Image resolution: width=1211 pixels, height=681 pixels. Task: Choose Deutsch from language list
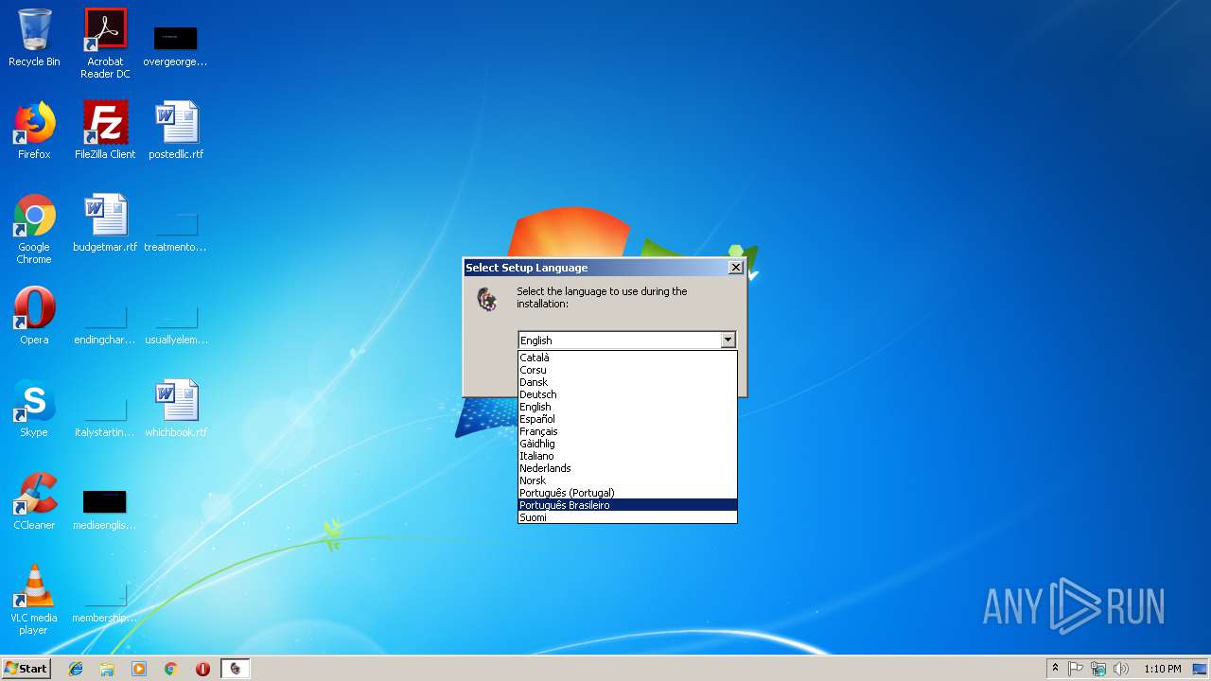pyautogui.click(x=627, y=394)
